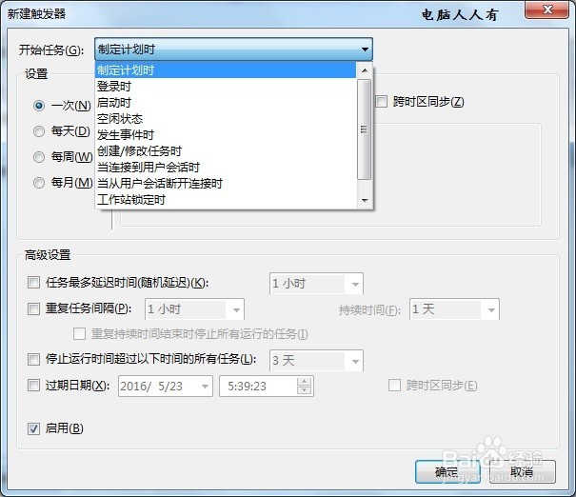Select 工作站锁定时 list entry
The width and height of the screenshot is (576, 497).
(x=226, y=199)
